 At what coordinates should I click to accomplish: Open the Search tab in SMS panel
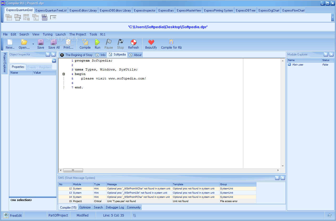pyautogui.click(x=98, y=207)
